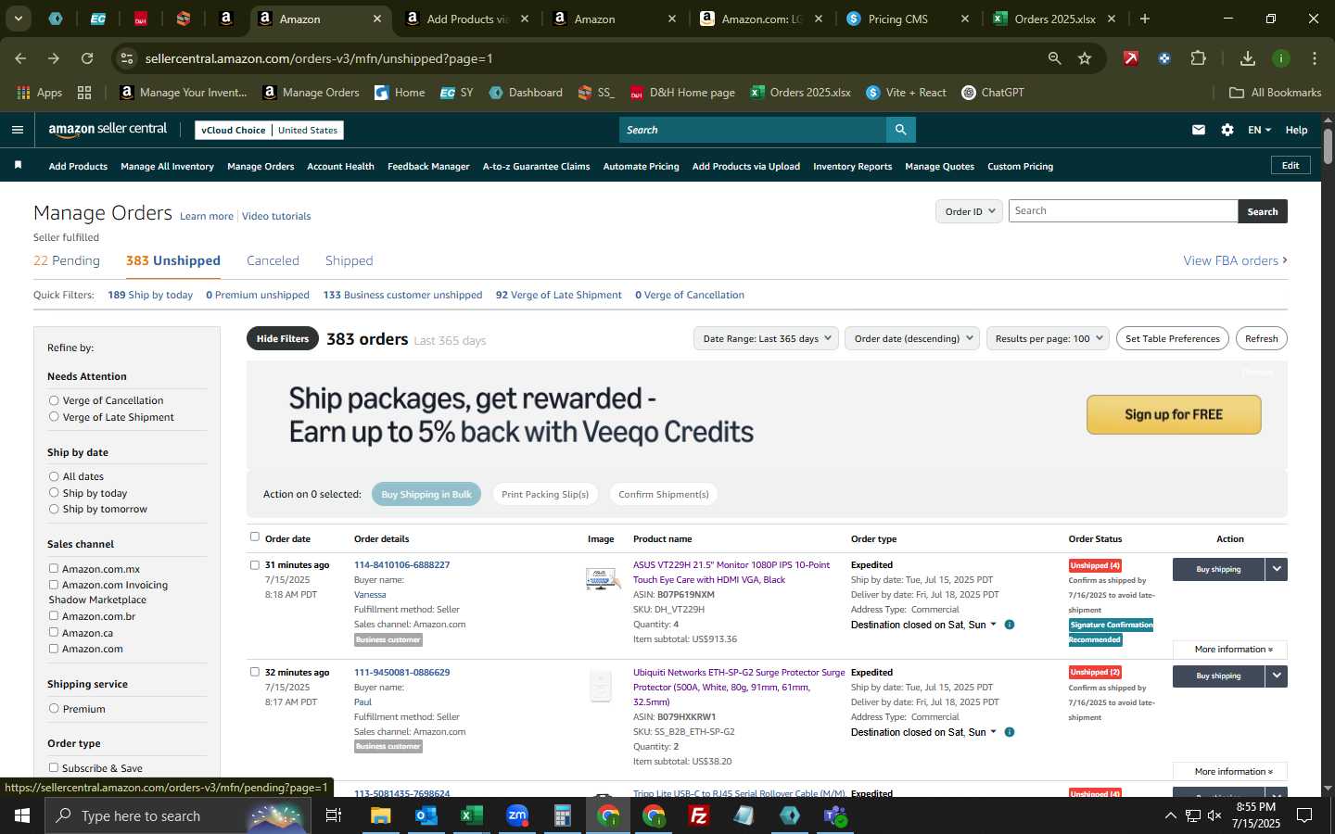Screen dimensions: 1335x834
Task: Open the Seller Central hamburger menu
Action: click(17, 130)
